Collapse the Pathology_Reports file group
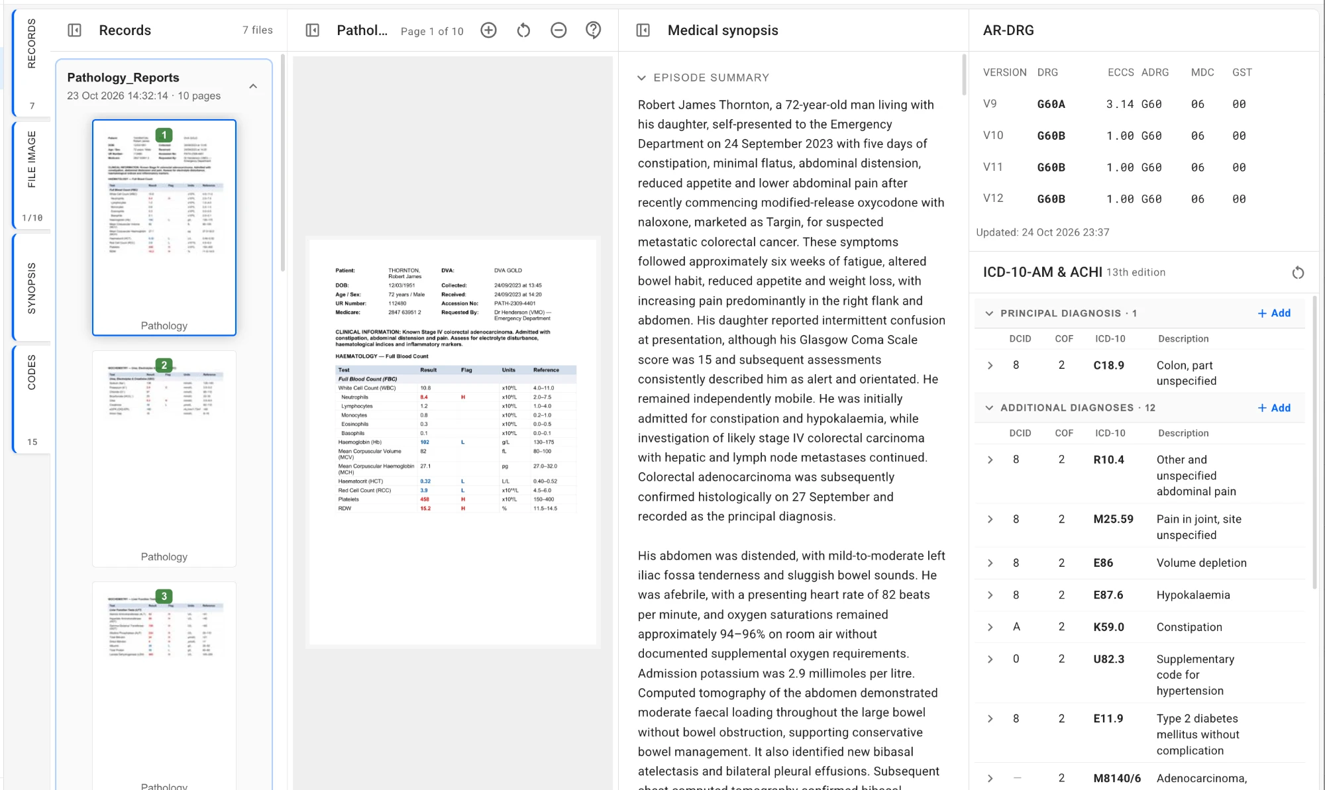 [x=253, y=86]
